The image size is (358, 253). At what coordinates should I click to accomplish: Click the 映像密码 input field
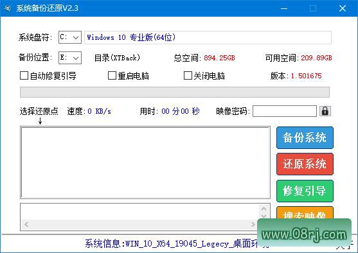[x=285, y=111]
